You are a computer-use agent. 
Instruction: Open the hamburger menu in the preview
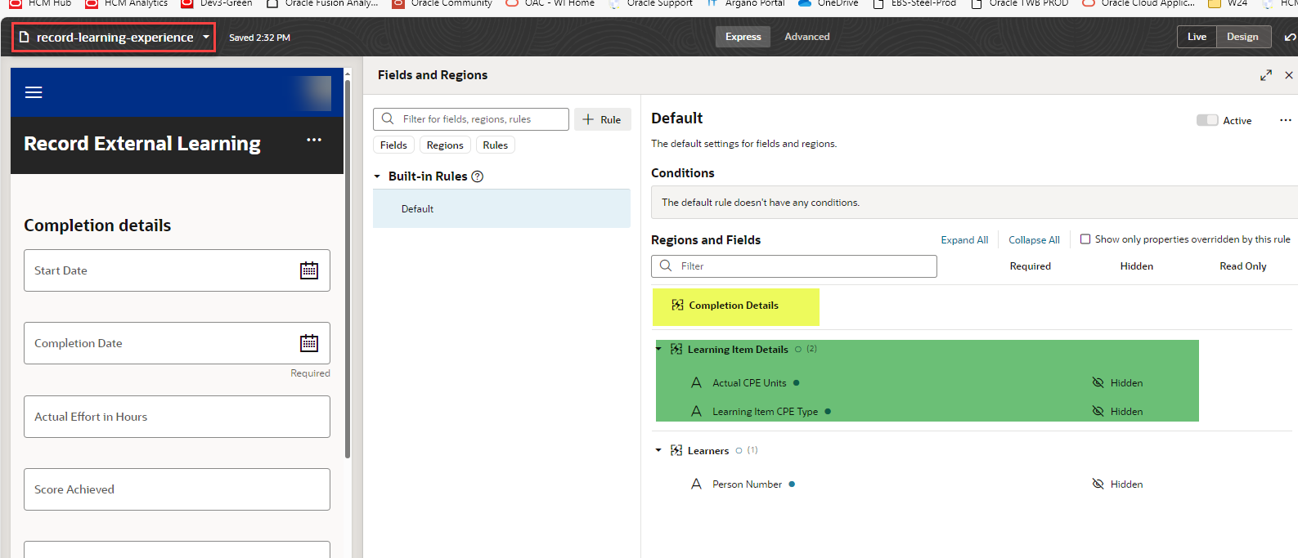click(x=34, y=92)
